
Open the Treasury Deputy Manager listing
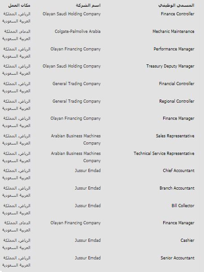point(170,66)
